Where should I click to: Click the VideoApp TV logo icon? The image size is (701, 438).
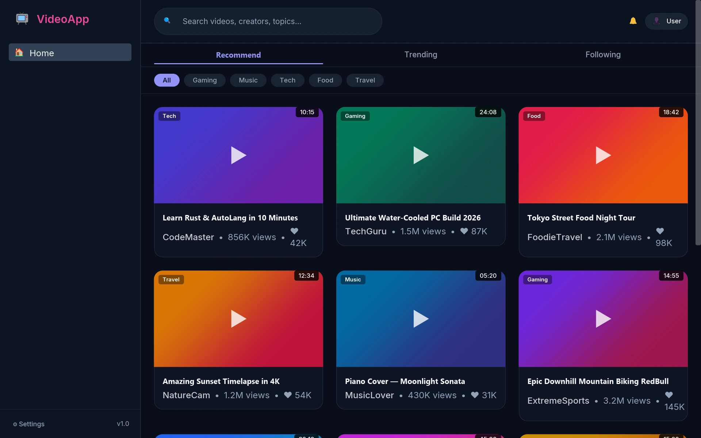[x=22, y=19]
